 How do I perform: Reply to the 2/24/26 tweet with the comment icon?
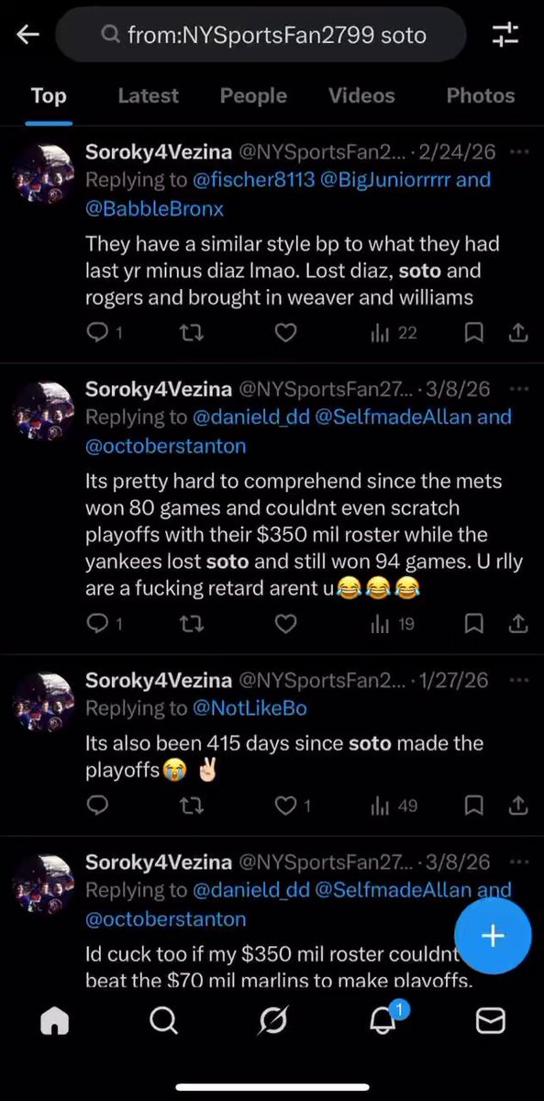click(x=98, y=333)
